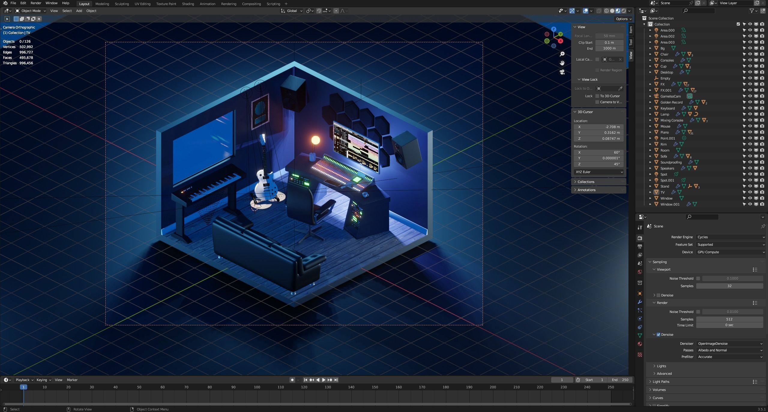The width and height of the screenshot is (768, 412).
Task: Click the new scene button next to Scene
Action: pos(698,3)
